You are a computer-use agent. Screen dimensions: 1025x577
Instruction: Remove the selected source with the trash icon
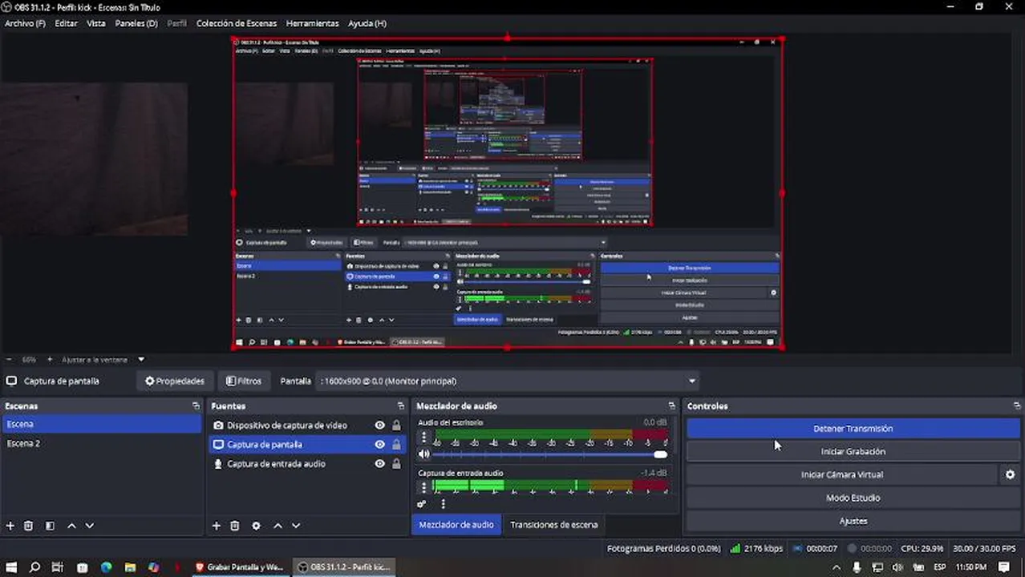point(235,526)
